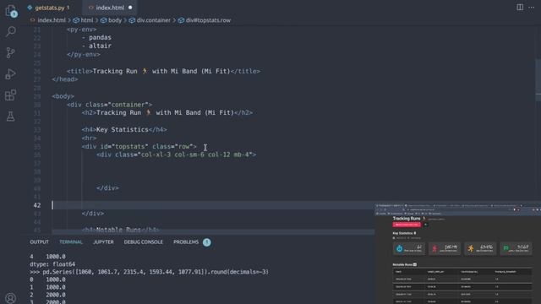Click the col-xl-3 class div line

pos(177,155)
